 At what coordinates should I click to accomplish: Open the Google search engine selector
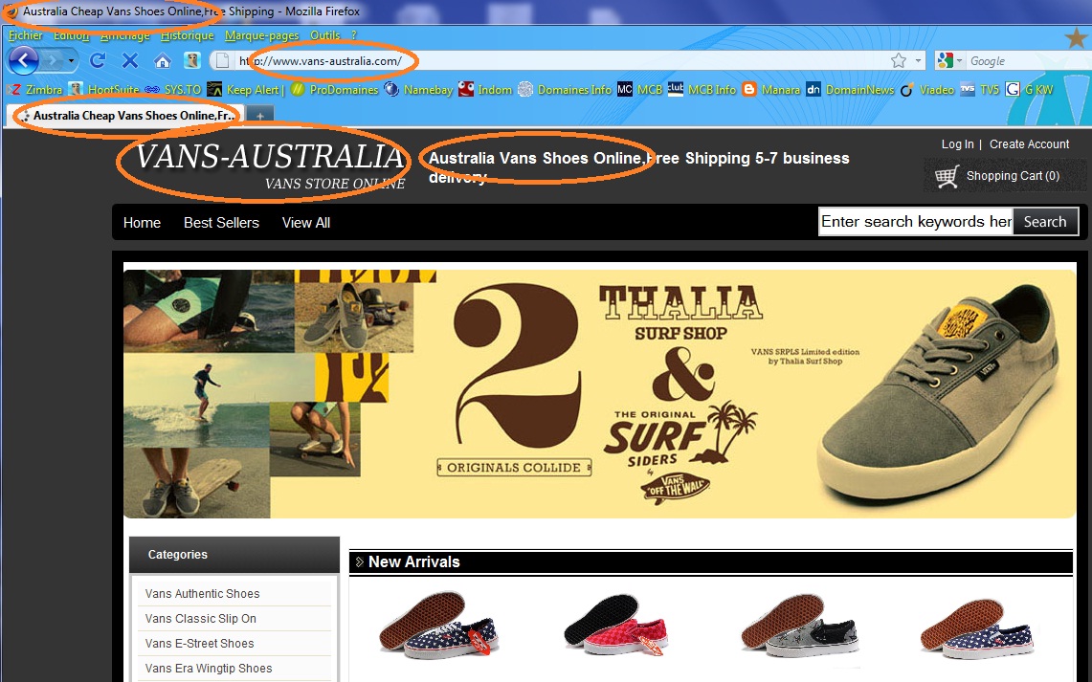point(949,61)
